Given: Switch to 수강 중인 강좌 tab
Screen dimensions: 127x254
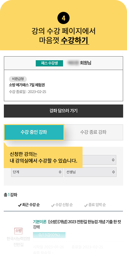Looking at the screenshot, I should coord(34,132).
